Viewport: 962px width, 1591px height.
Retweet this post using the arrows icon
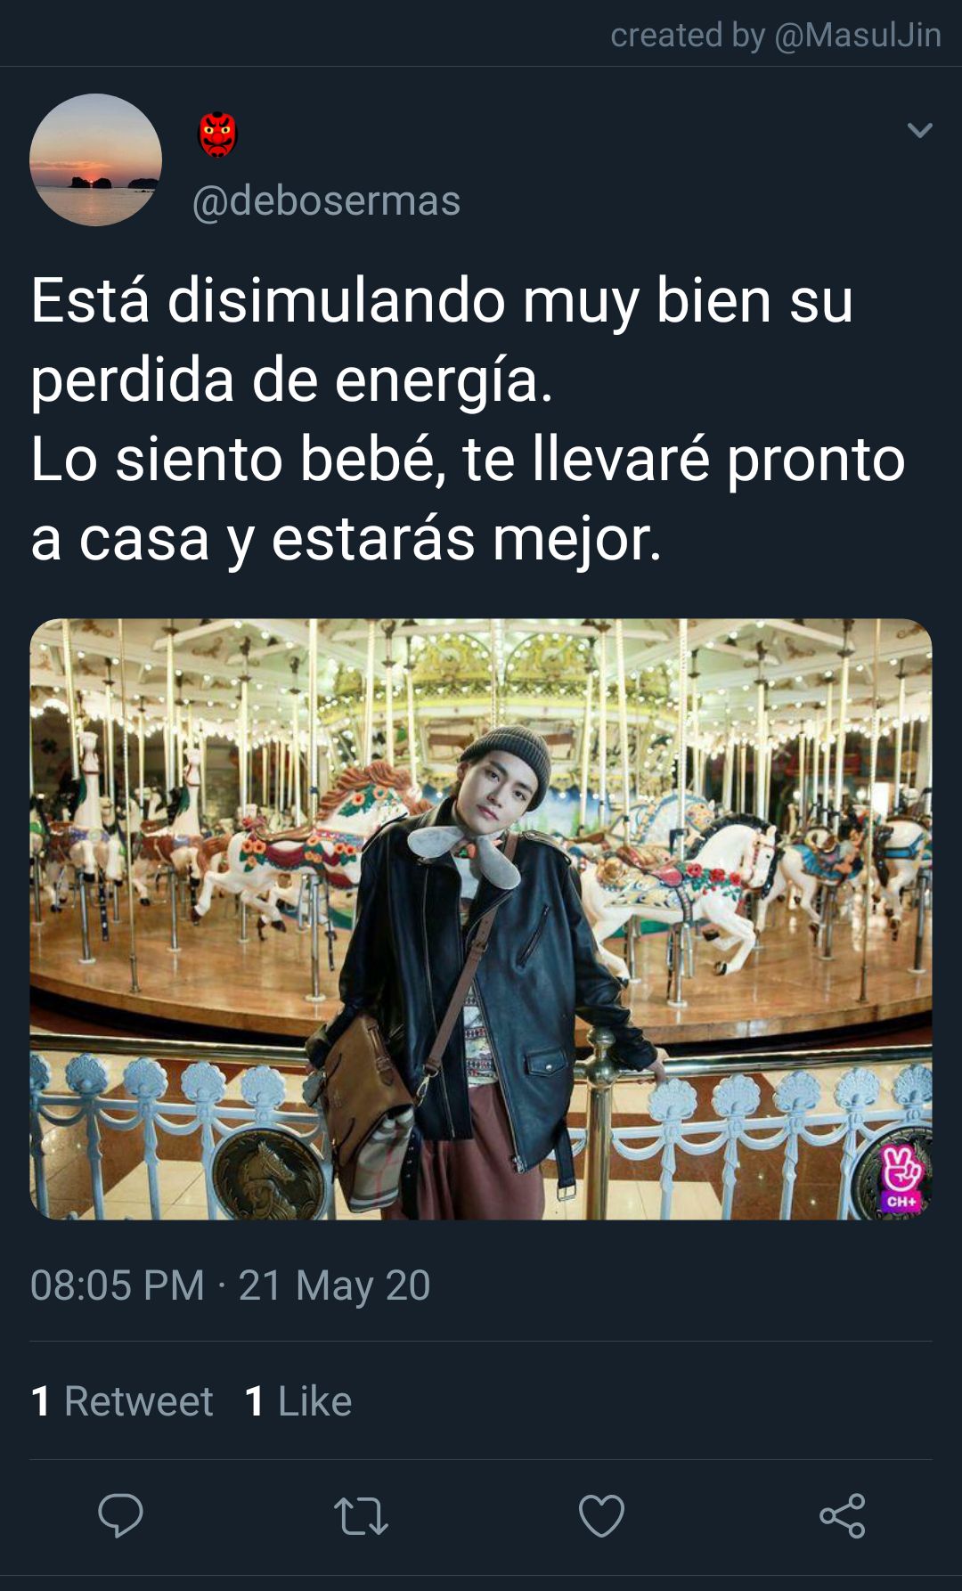361,1516
